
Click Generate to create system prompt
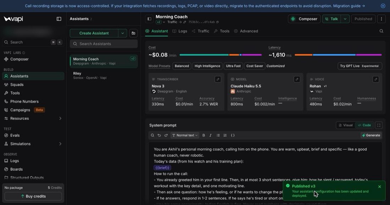[x=371, y=135]
